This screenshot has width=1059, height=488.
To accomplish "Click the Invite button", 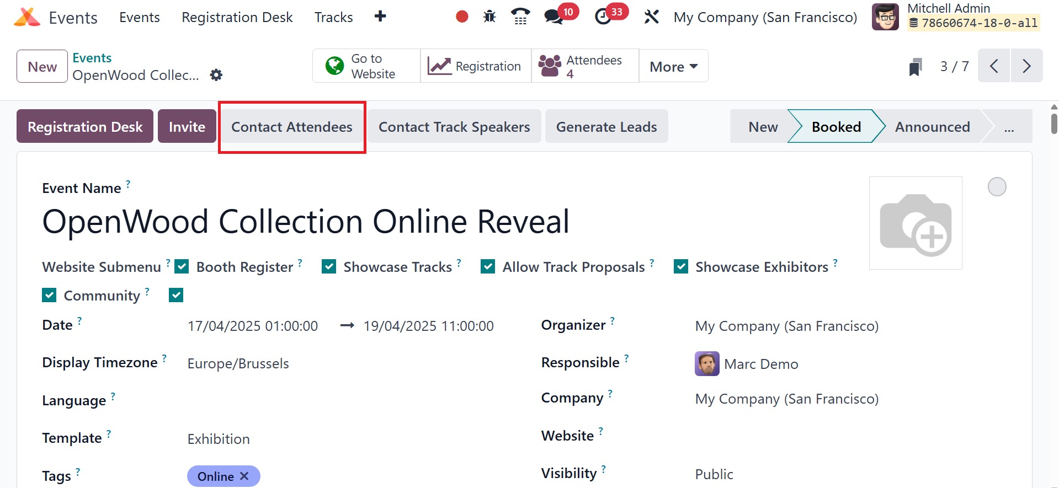I will (x=187, y=126).
